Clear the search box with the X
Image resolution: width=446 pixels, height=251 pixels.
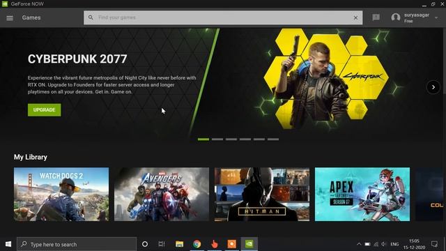coord(355,17)
